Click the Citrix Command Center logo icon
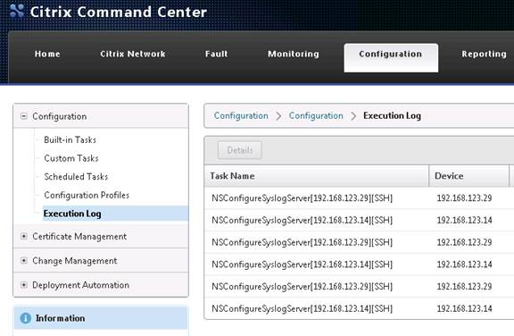 (x=16, y=11)
